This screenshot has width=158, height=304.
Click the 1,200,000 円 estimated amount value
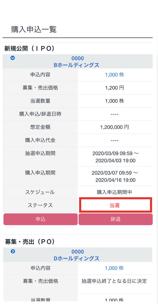(x=115, y=127)
